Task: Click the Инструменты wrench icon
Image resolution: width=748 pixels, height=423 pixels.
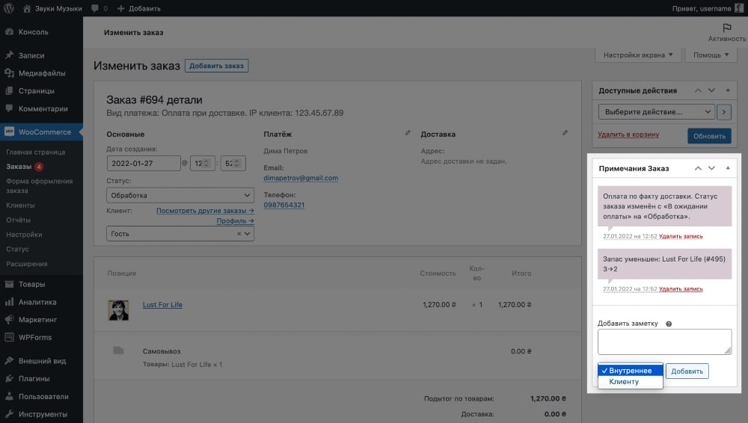Action: 9,413
